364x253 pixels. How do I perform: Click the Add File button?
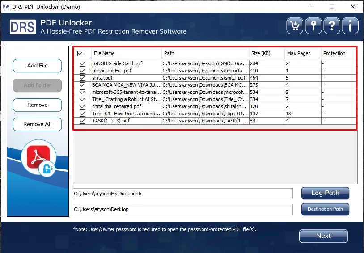[x=38, y=66]
